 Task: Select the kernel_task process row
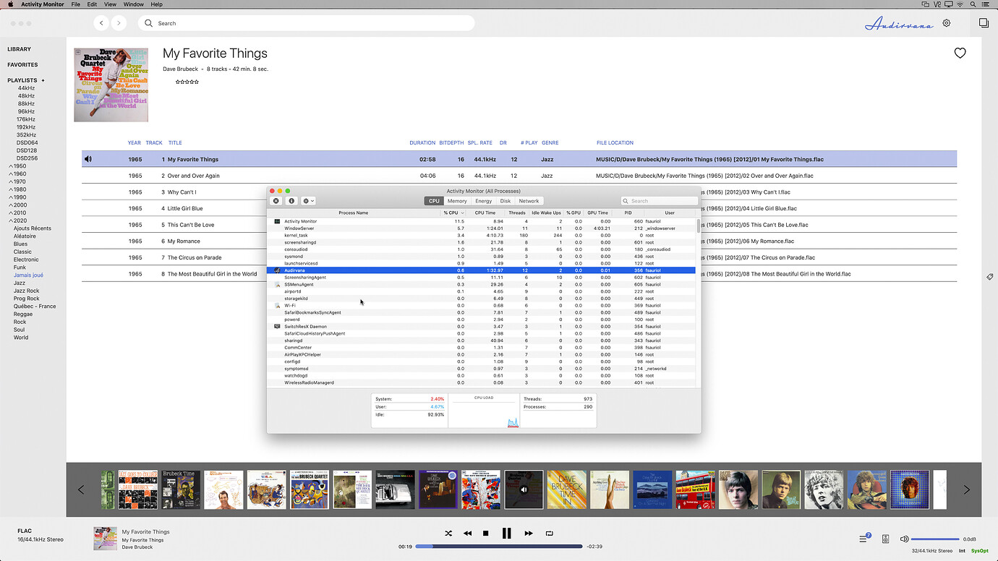[481, 235]
